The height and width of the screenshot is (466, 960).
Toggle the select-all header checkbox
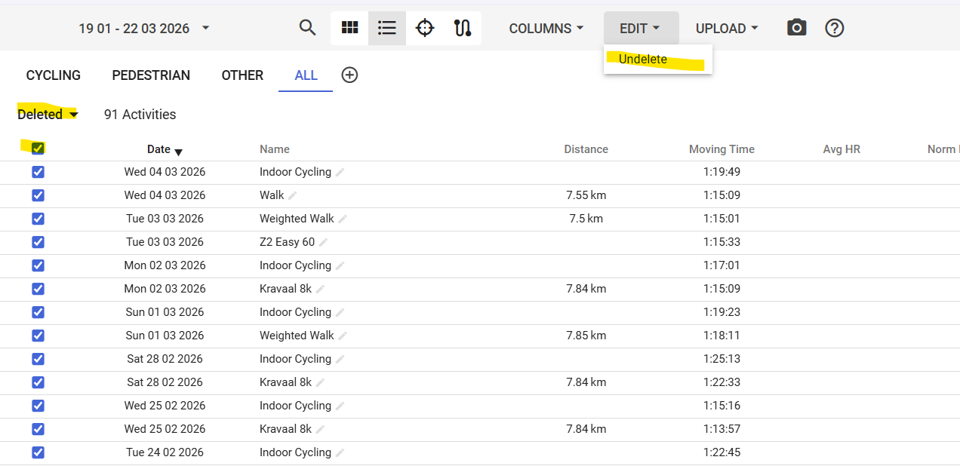[38, 149]
